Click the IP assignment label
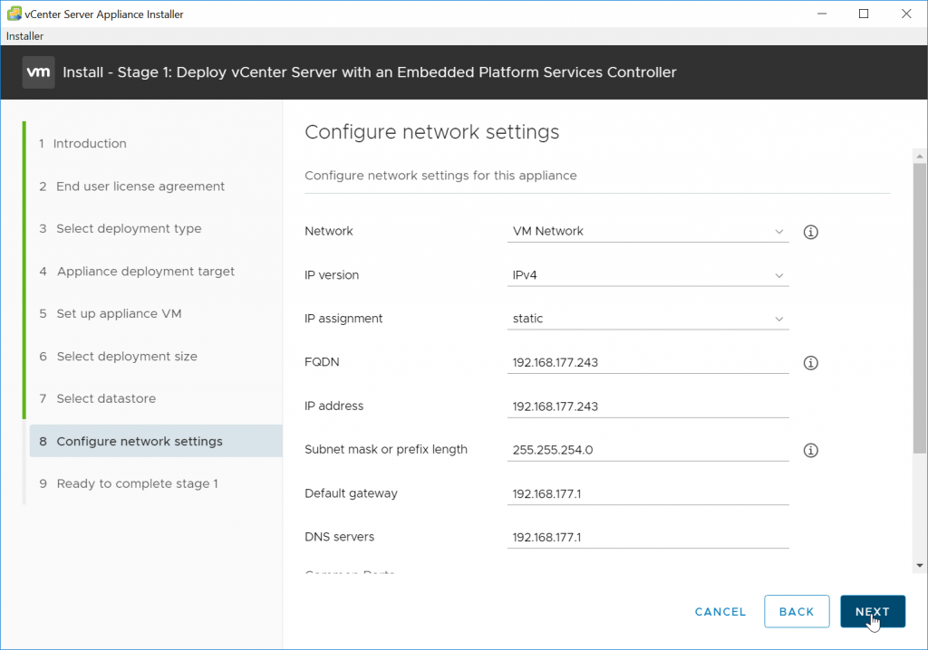Viewport: 928px width, 650px height. click(343, 319)
